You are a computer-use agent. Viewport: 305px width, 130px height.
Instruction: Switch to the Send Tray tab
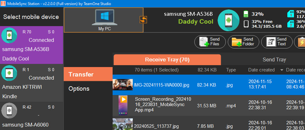coord(274,60)
